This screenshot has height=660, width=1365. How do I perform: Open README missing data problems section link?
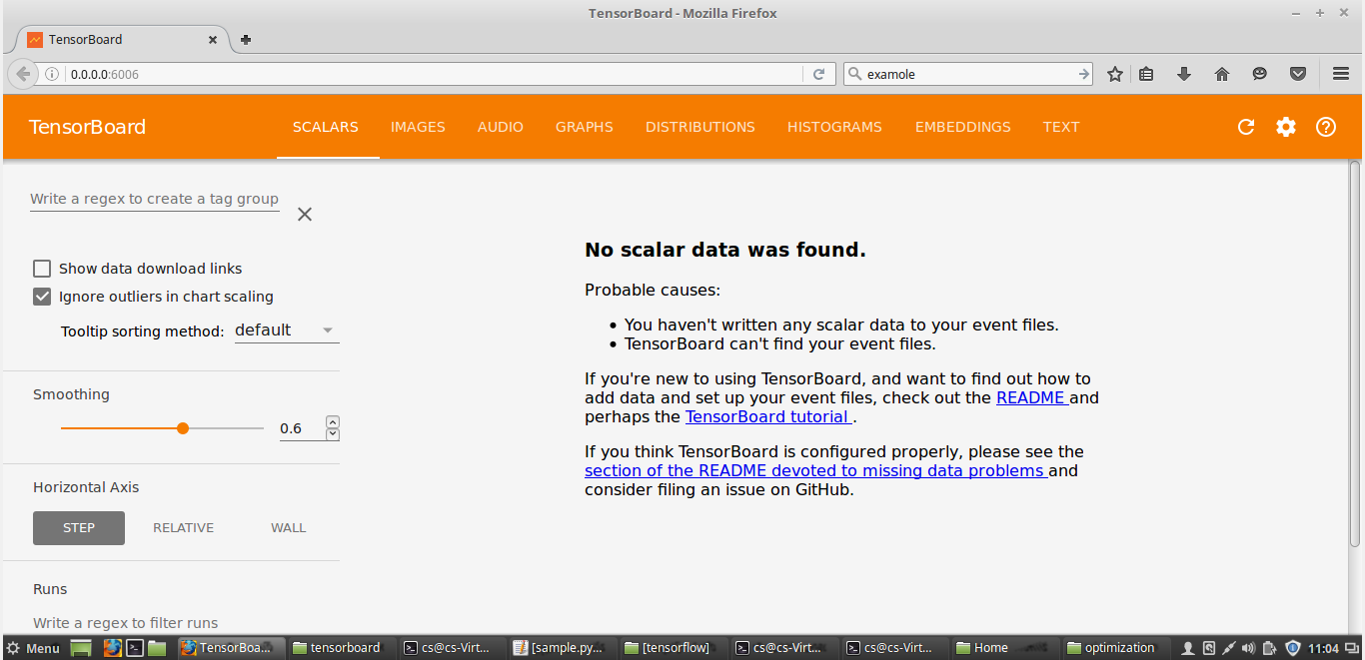tap(815, 470)
